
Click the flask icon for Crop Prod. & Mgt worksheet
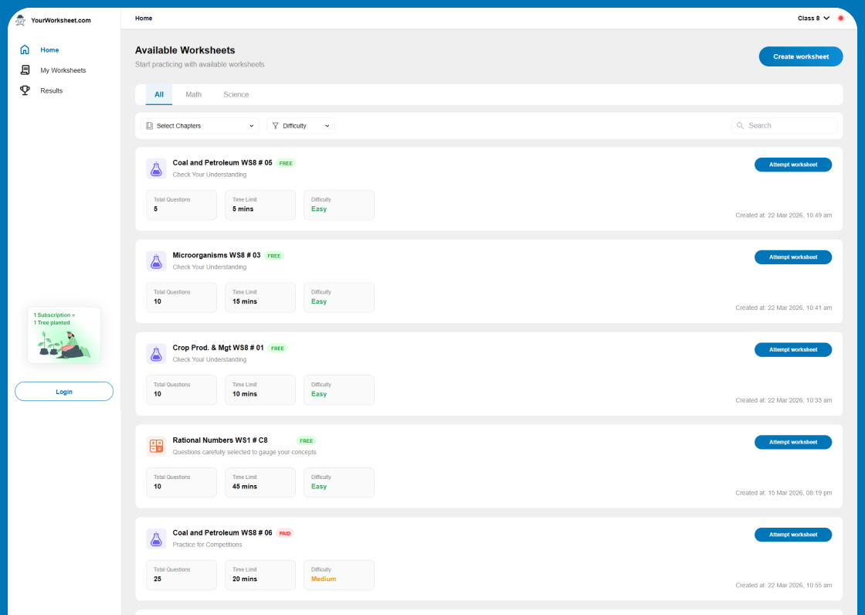156,354
